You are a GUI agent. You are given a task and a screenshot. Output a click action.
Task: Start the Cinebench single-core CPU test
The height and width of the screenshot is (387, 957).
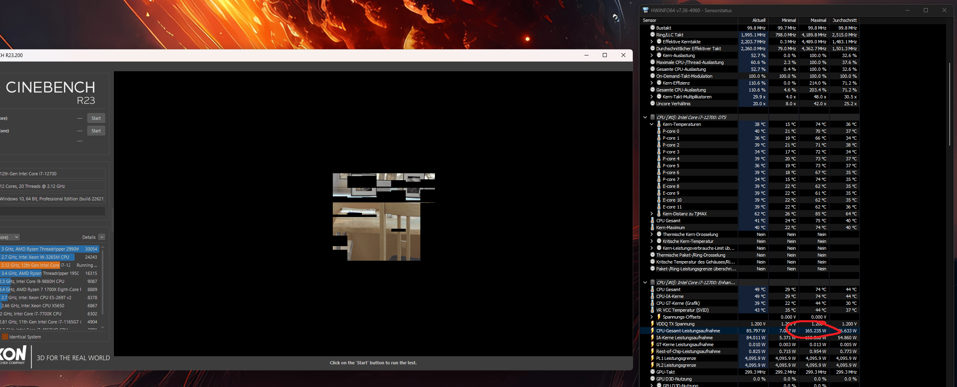click(x=96, y=131)
